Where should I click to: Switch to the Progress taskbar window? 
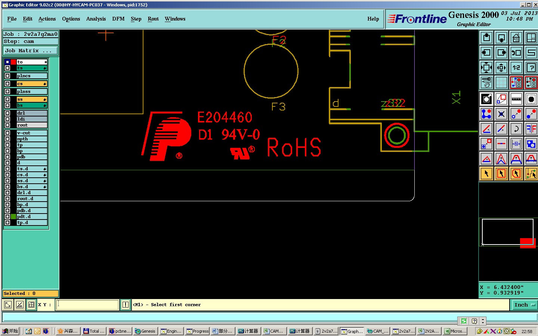(x=198, y=331)
